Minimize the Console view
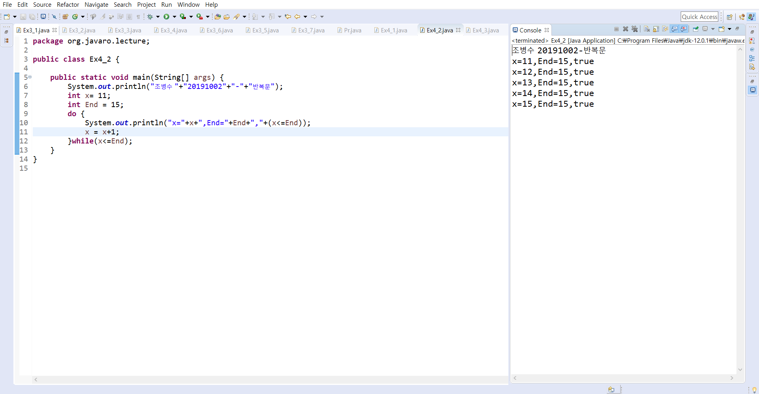 [x=737, y=29]
